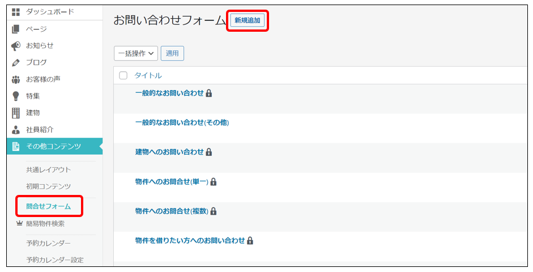Open the 建物へのお問い合わせ form link
533x272 pixels.
[169, 152]
